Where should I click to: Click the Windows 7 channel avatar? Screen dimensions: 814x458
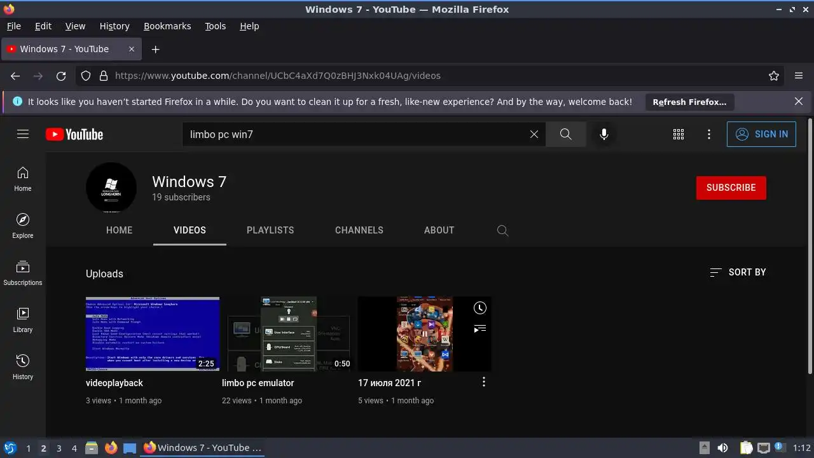click(x=111, y=188)
